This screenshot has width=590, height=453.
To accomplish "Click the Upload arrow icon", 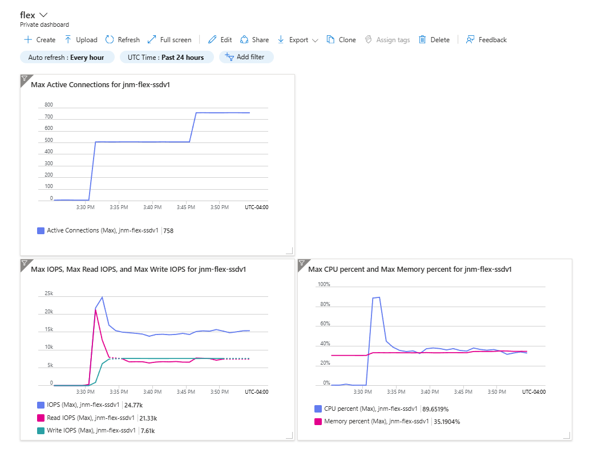I will [68, 40].
